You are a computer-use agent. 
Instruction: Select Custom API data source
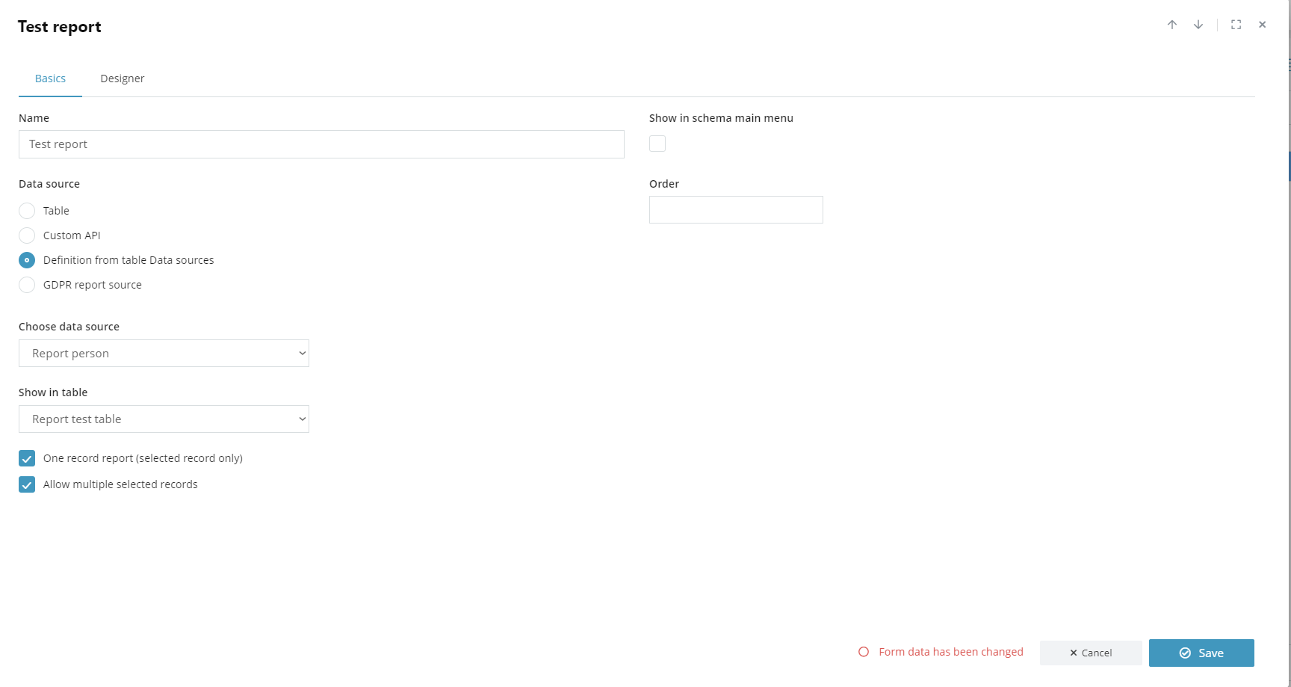click(x=27, y=235)
